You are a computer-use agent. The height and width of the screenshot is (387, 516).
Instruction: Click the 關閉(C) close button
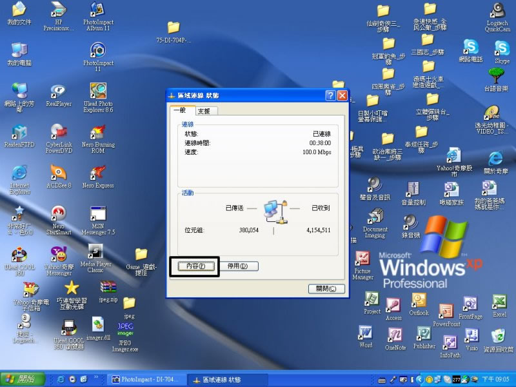(326, 288)
